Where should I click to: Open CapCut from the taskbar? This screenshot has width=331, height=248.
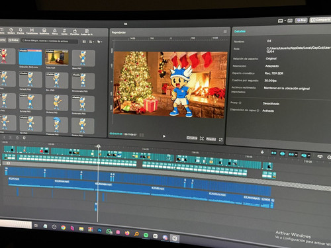point(175,238)
